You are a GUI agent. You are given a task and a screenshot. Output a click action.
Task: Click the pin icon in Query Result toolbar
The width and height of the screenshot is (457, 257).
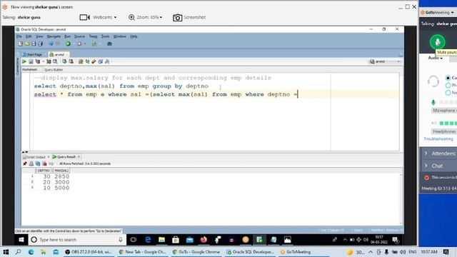coord(25,163)
